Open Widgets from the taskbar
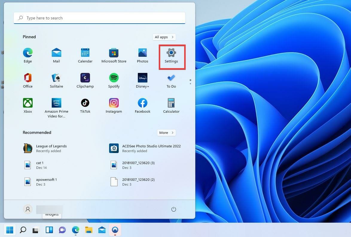351x237 pixels. pos(49,230)
